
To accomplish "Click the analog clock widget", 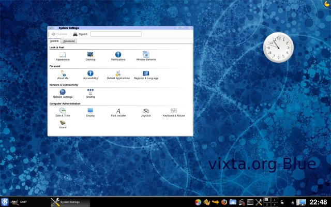I will tap(278, 48).
